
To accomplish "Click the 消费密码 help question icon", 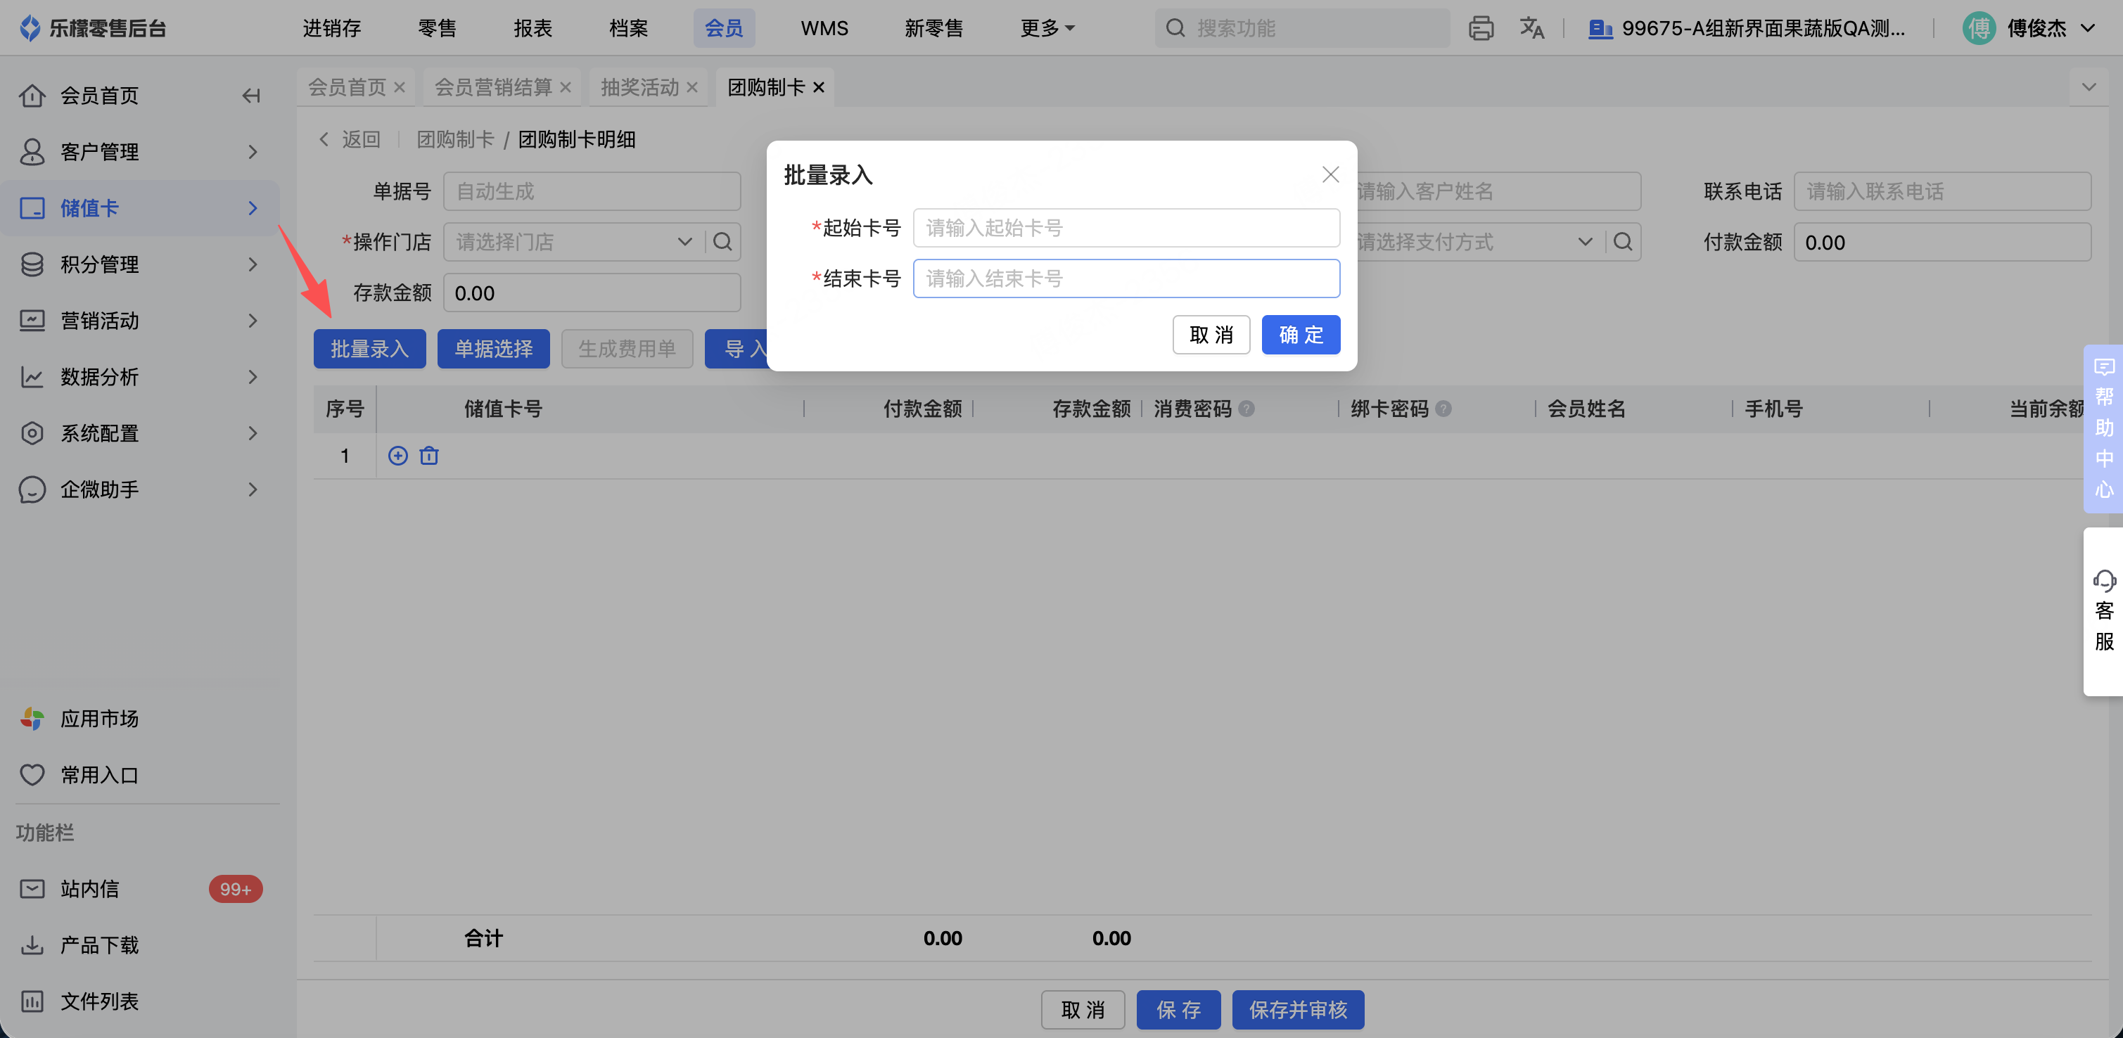I will coord(1247,409).
